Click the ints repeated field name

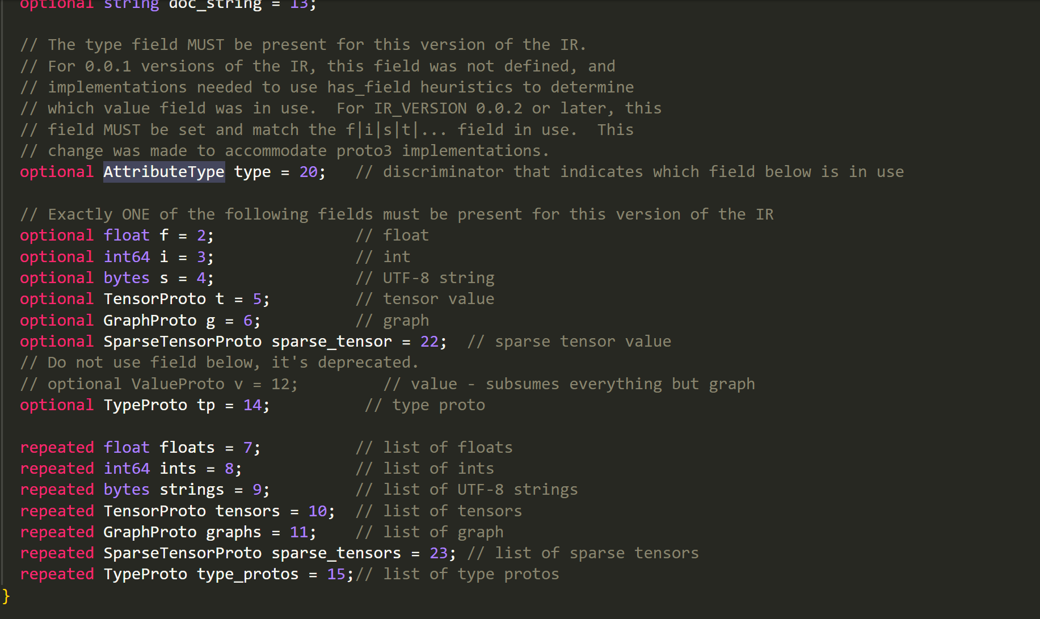point(178,469)
